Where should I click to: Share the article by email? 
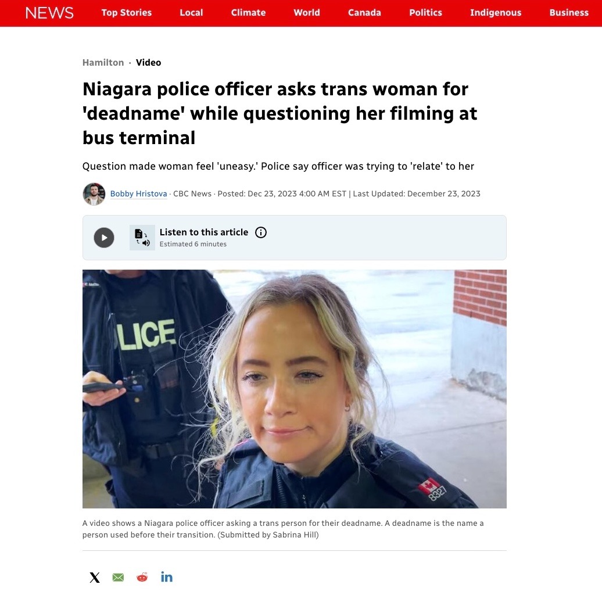(119, 577)
